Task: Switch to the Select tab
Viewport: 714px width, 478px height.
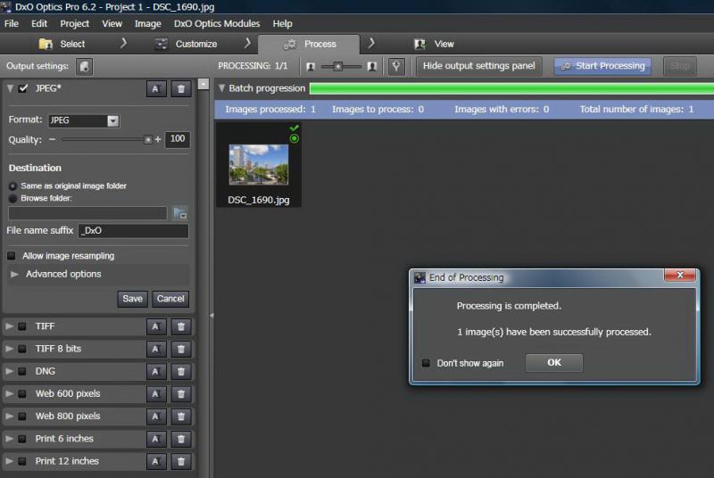Action: pyautogui.click(x=62, y=44)
